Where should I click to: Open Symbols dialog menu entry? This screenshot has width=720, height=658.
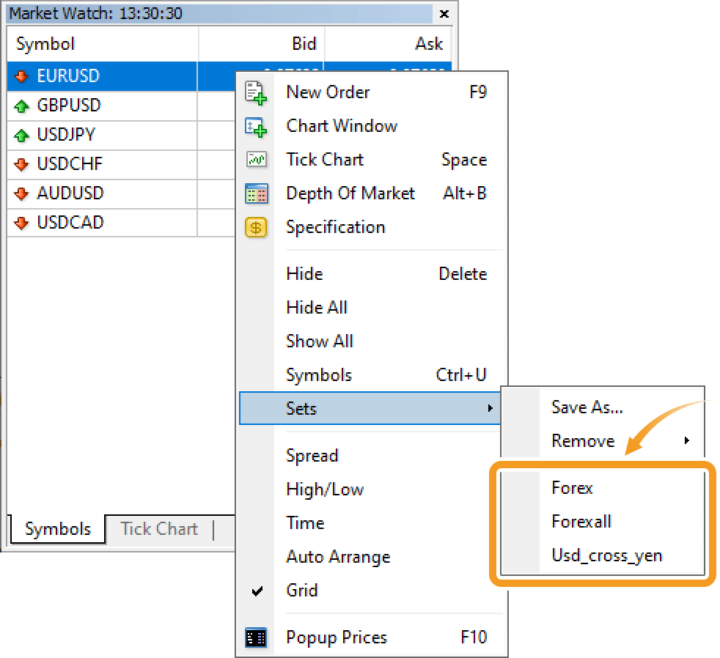371,375
